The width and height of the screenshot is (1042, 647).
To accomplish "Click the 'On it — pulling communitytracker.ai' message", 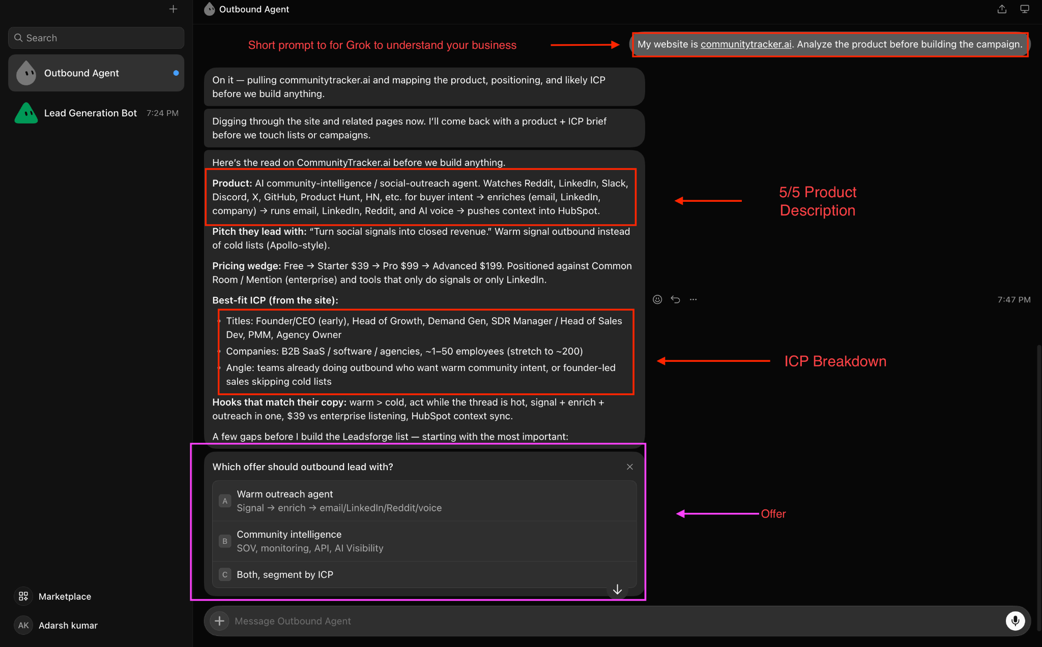I will tap(424, 87).
